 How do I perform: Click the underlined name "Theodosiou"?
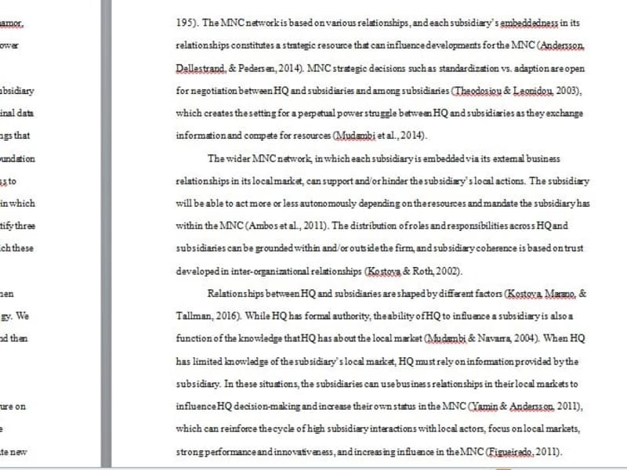[x=478, y=91]
